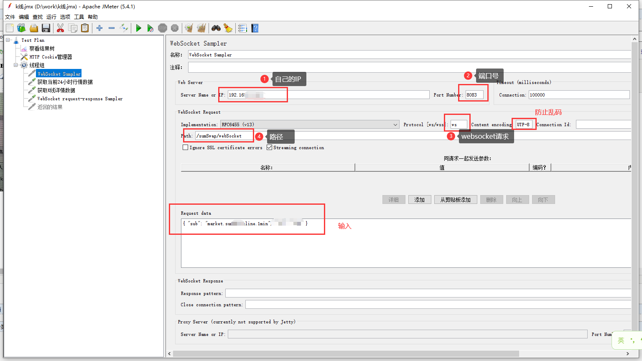Click the Clear All double-broom icon
The height and width of the screenshot is (361, 642).
[x=201, y=28]
